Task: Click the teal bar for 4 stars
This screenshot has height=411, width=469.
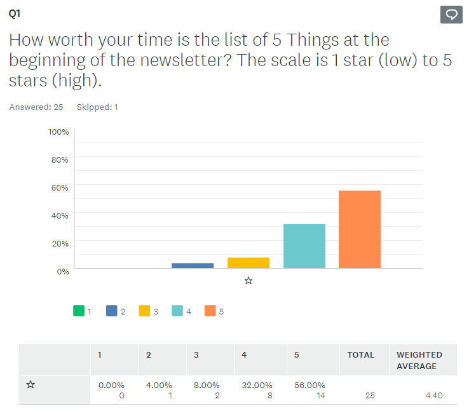Action: tap(304, 246)
